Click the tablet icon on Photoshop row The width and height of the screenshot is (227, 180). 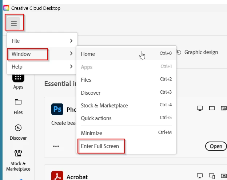(x=212, y=108)
